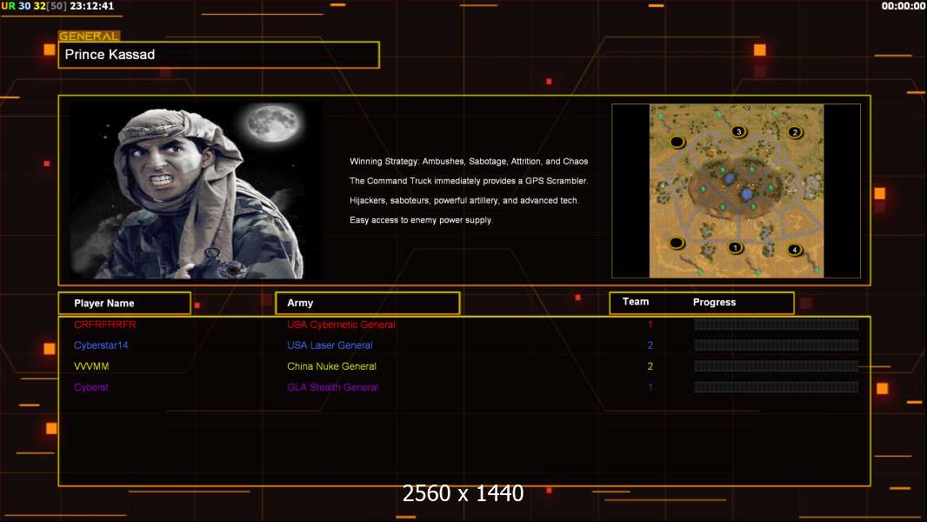Select player name Cyberst
Image resolution: width=927 pixels, height=522 pixels.
(91, 387)
